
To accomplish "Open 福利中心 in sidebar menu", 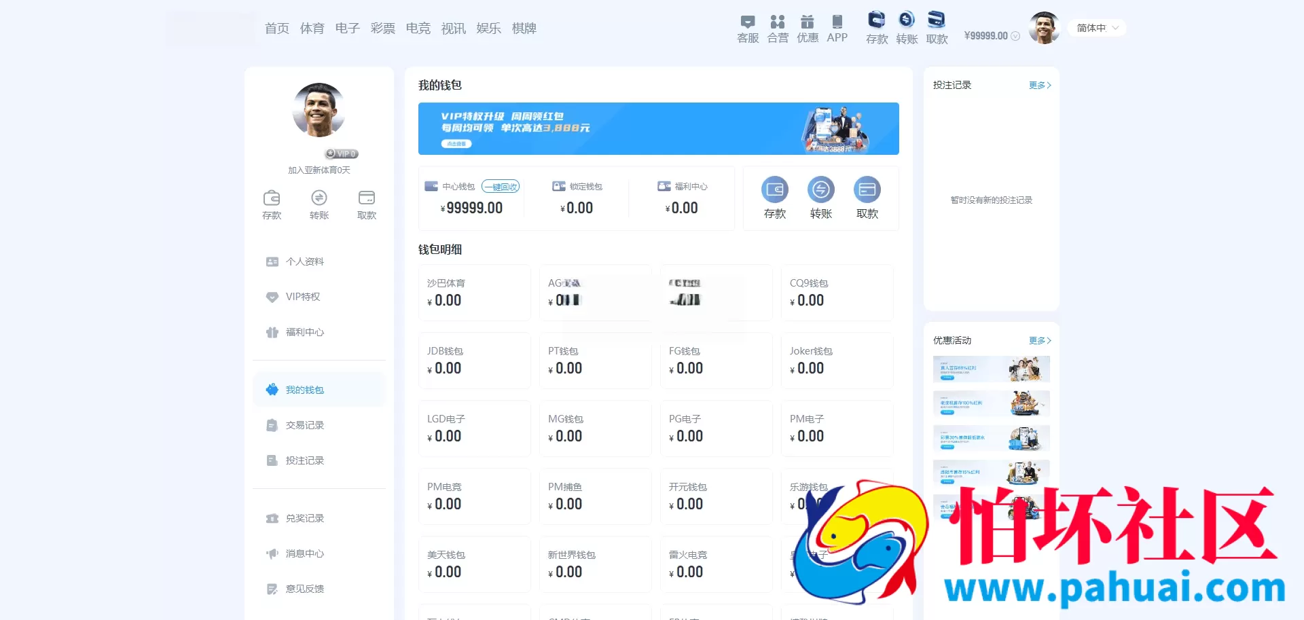I will click(319, 332).
